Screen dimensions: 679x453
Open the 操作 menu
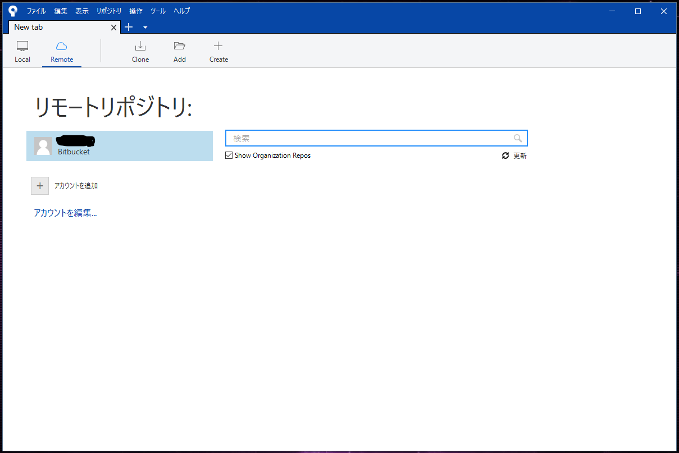point(136,11)
